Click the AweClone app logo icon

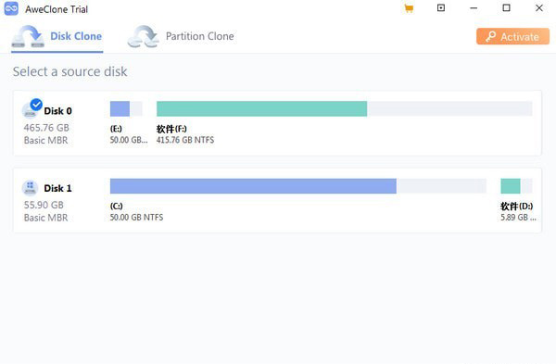click(11, 8)
